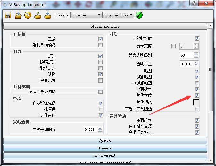
Task: Increase the 二次光线偏移 value using up arrow
Action: click(100, 128)
